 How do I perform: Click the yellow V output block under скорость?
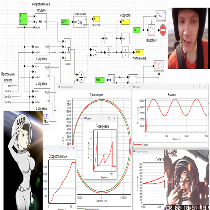125,21
